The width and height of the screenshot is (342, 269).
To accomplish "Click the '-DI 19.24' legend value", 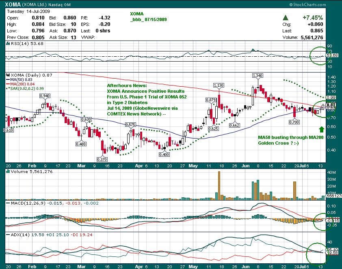I will pos(81,235).
